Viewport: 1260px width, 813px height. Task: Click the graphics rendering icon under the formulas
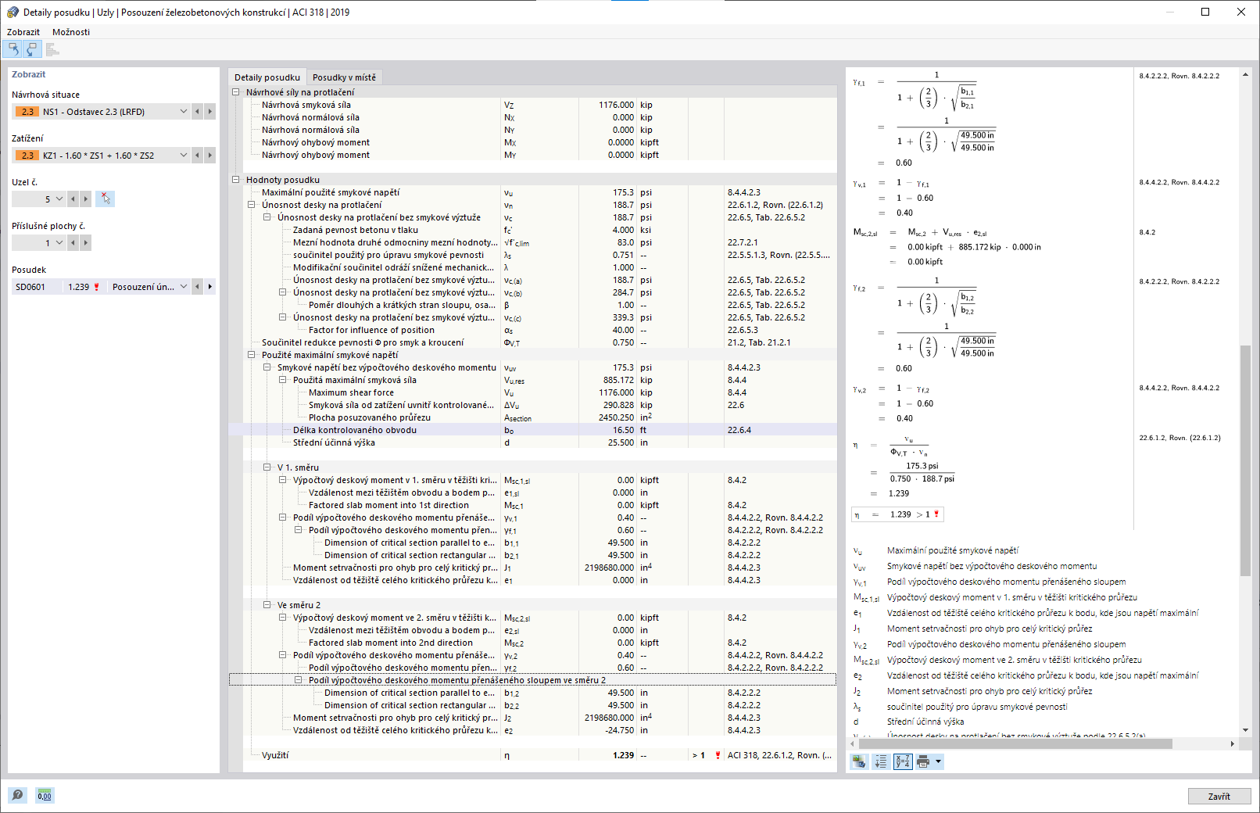click(x=858, y=762)
